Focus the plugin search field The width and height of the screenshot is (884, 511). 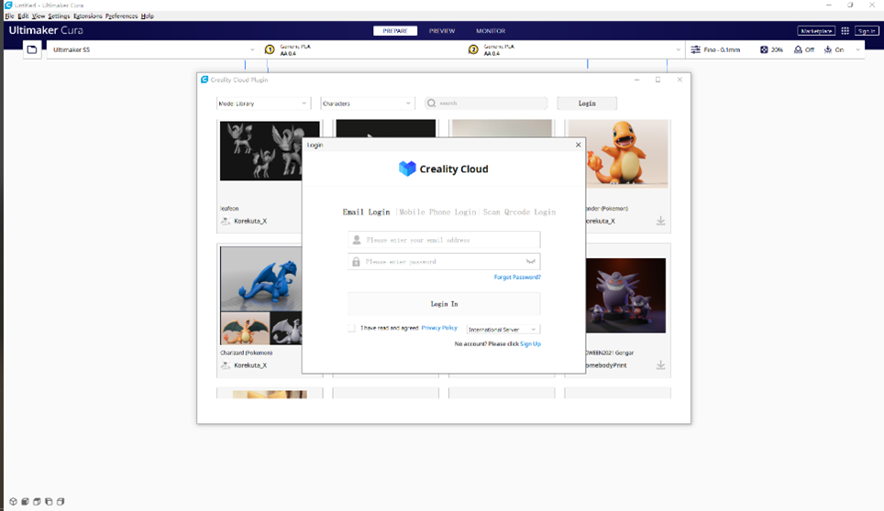487,103
